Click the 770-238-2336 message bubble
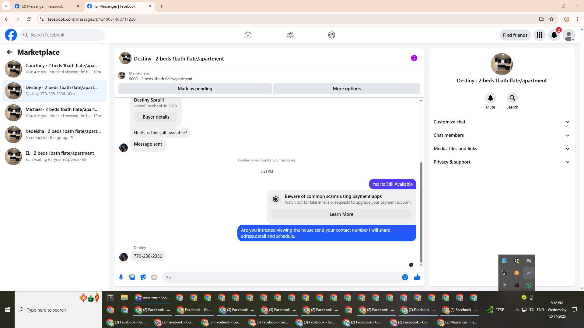Image resolution: width=584 pixels, height=328 pixels. (x=148, y=256)
